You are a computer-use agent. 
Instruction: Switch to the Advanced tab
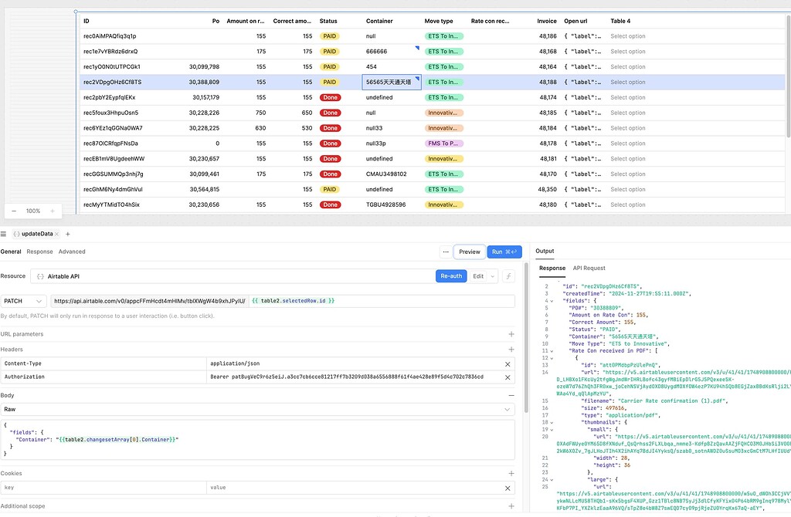click(73, 251)
